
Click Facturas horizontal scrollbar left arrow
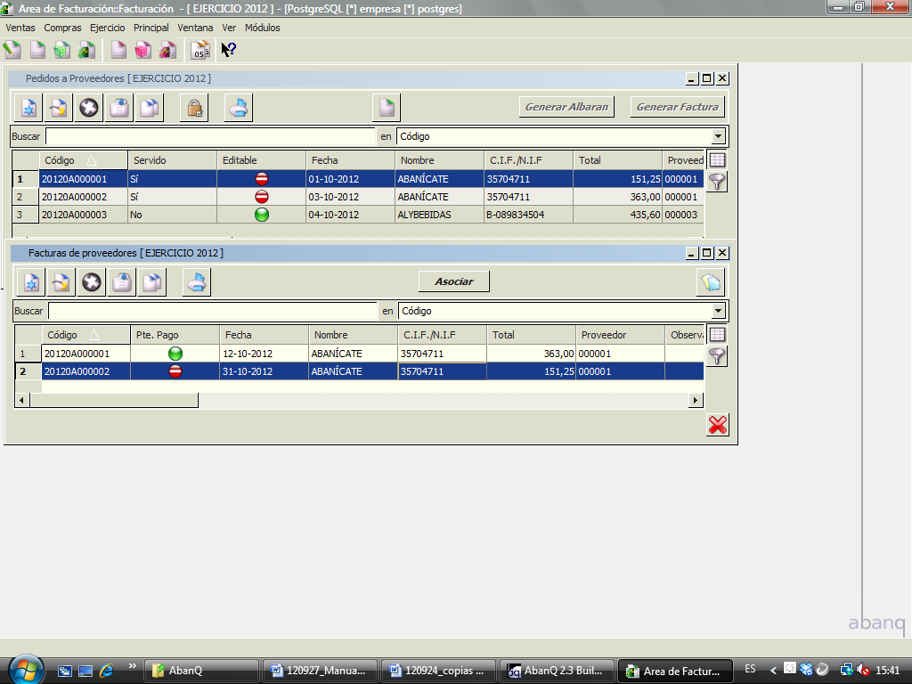tap(22, 400)
